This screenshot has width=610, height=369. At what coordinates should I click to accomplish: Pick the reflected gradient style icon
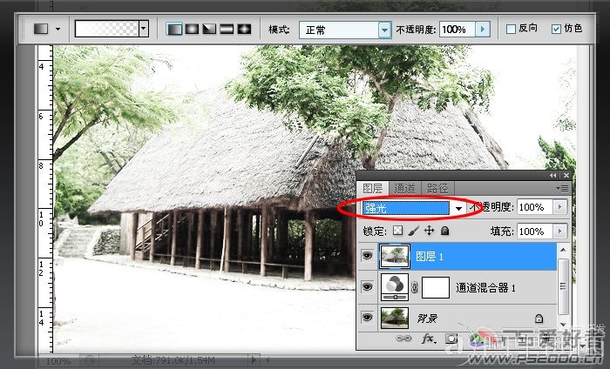pos(227,29)
